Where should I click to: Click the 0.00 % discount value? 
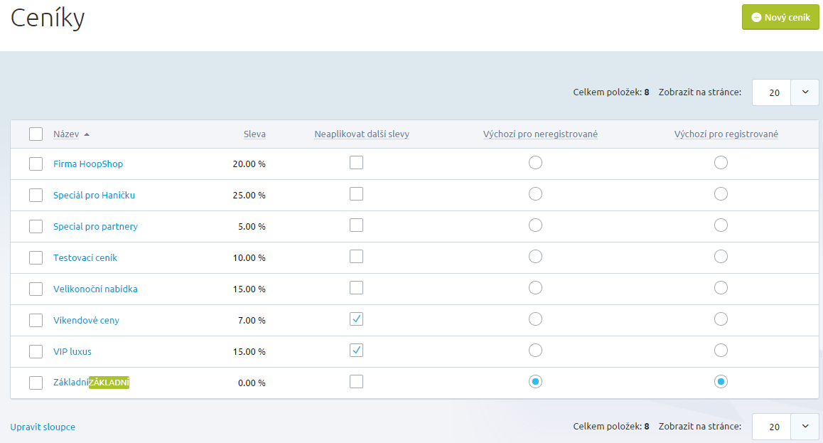pyautogui.click(x=252, y=383)
